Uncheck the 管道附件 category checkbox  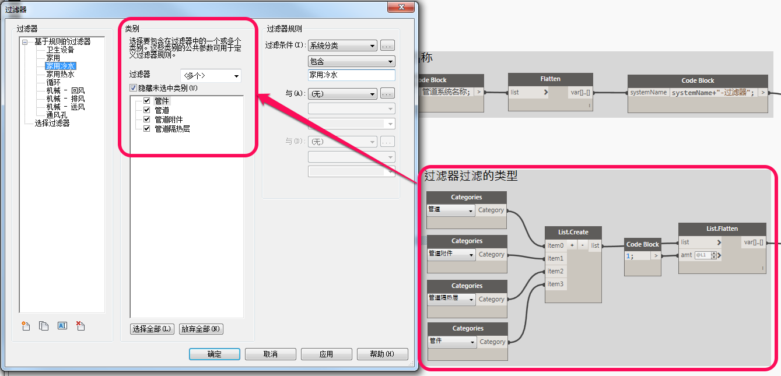[x=147, y=119]
